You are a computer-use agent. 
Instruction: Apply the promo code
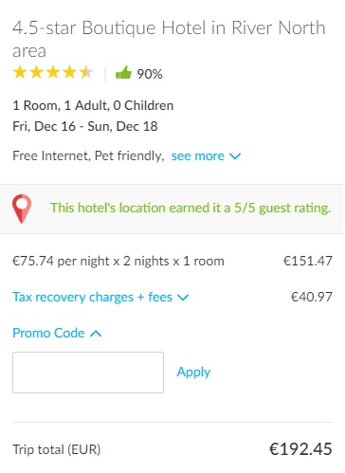193,373
